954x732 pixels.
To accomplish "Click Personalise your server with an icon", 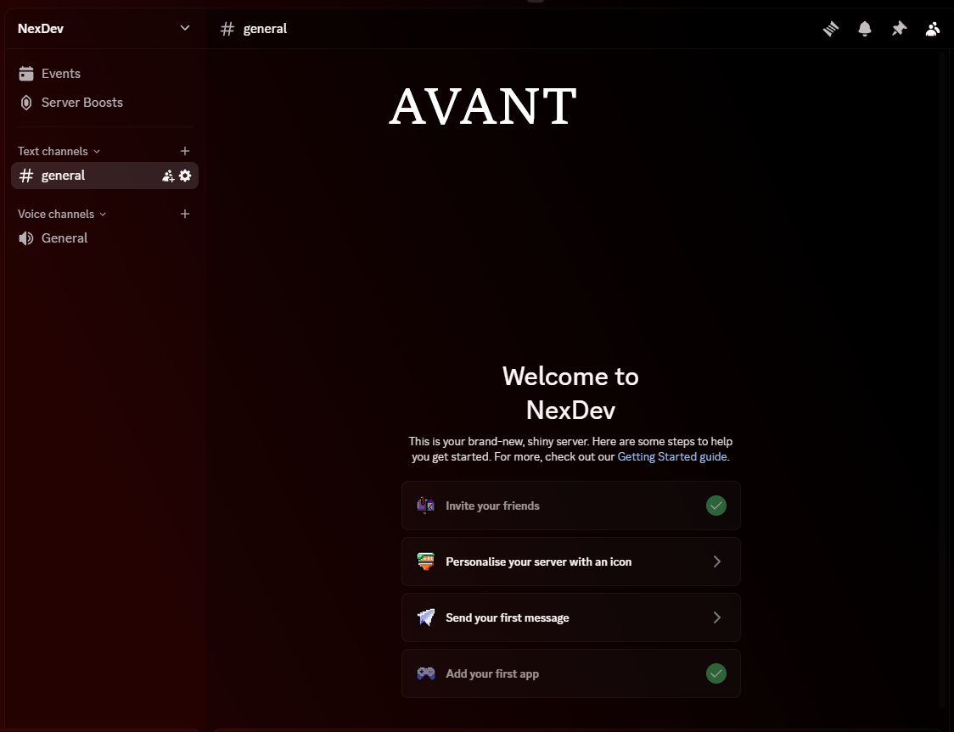I will click(570, 562).
